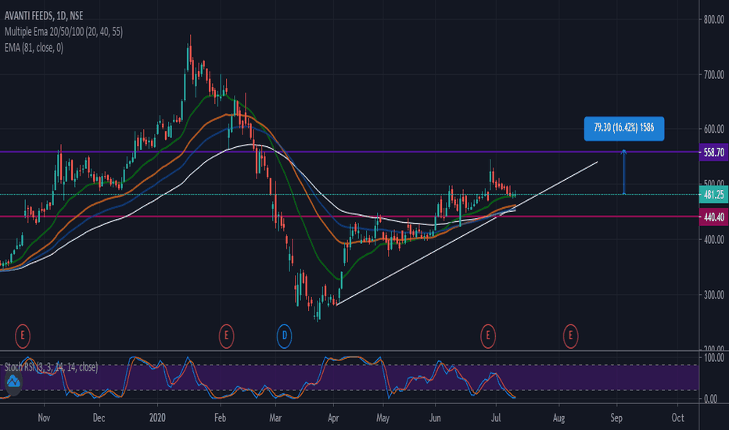The height and width of the screenshot is (430, 729).
Task: Click the 100.00 Stoch RSI axis value
Action: pyautogui.click(x=713, y=357)
